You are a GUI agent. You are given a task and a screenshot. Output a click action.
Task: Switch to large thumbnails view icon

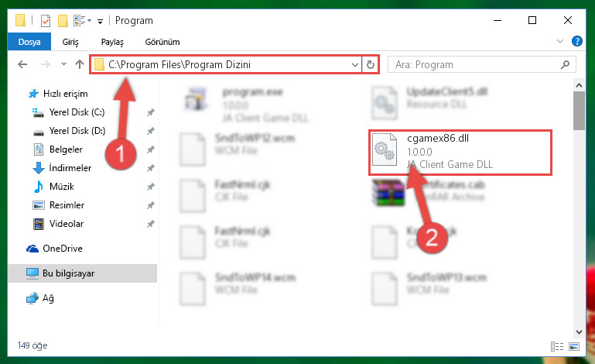[574, 346]
